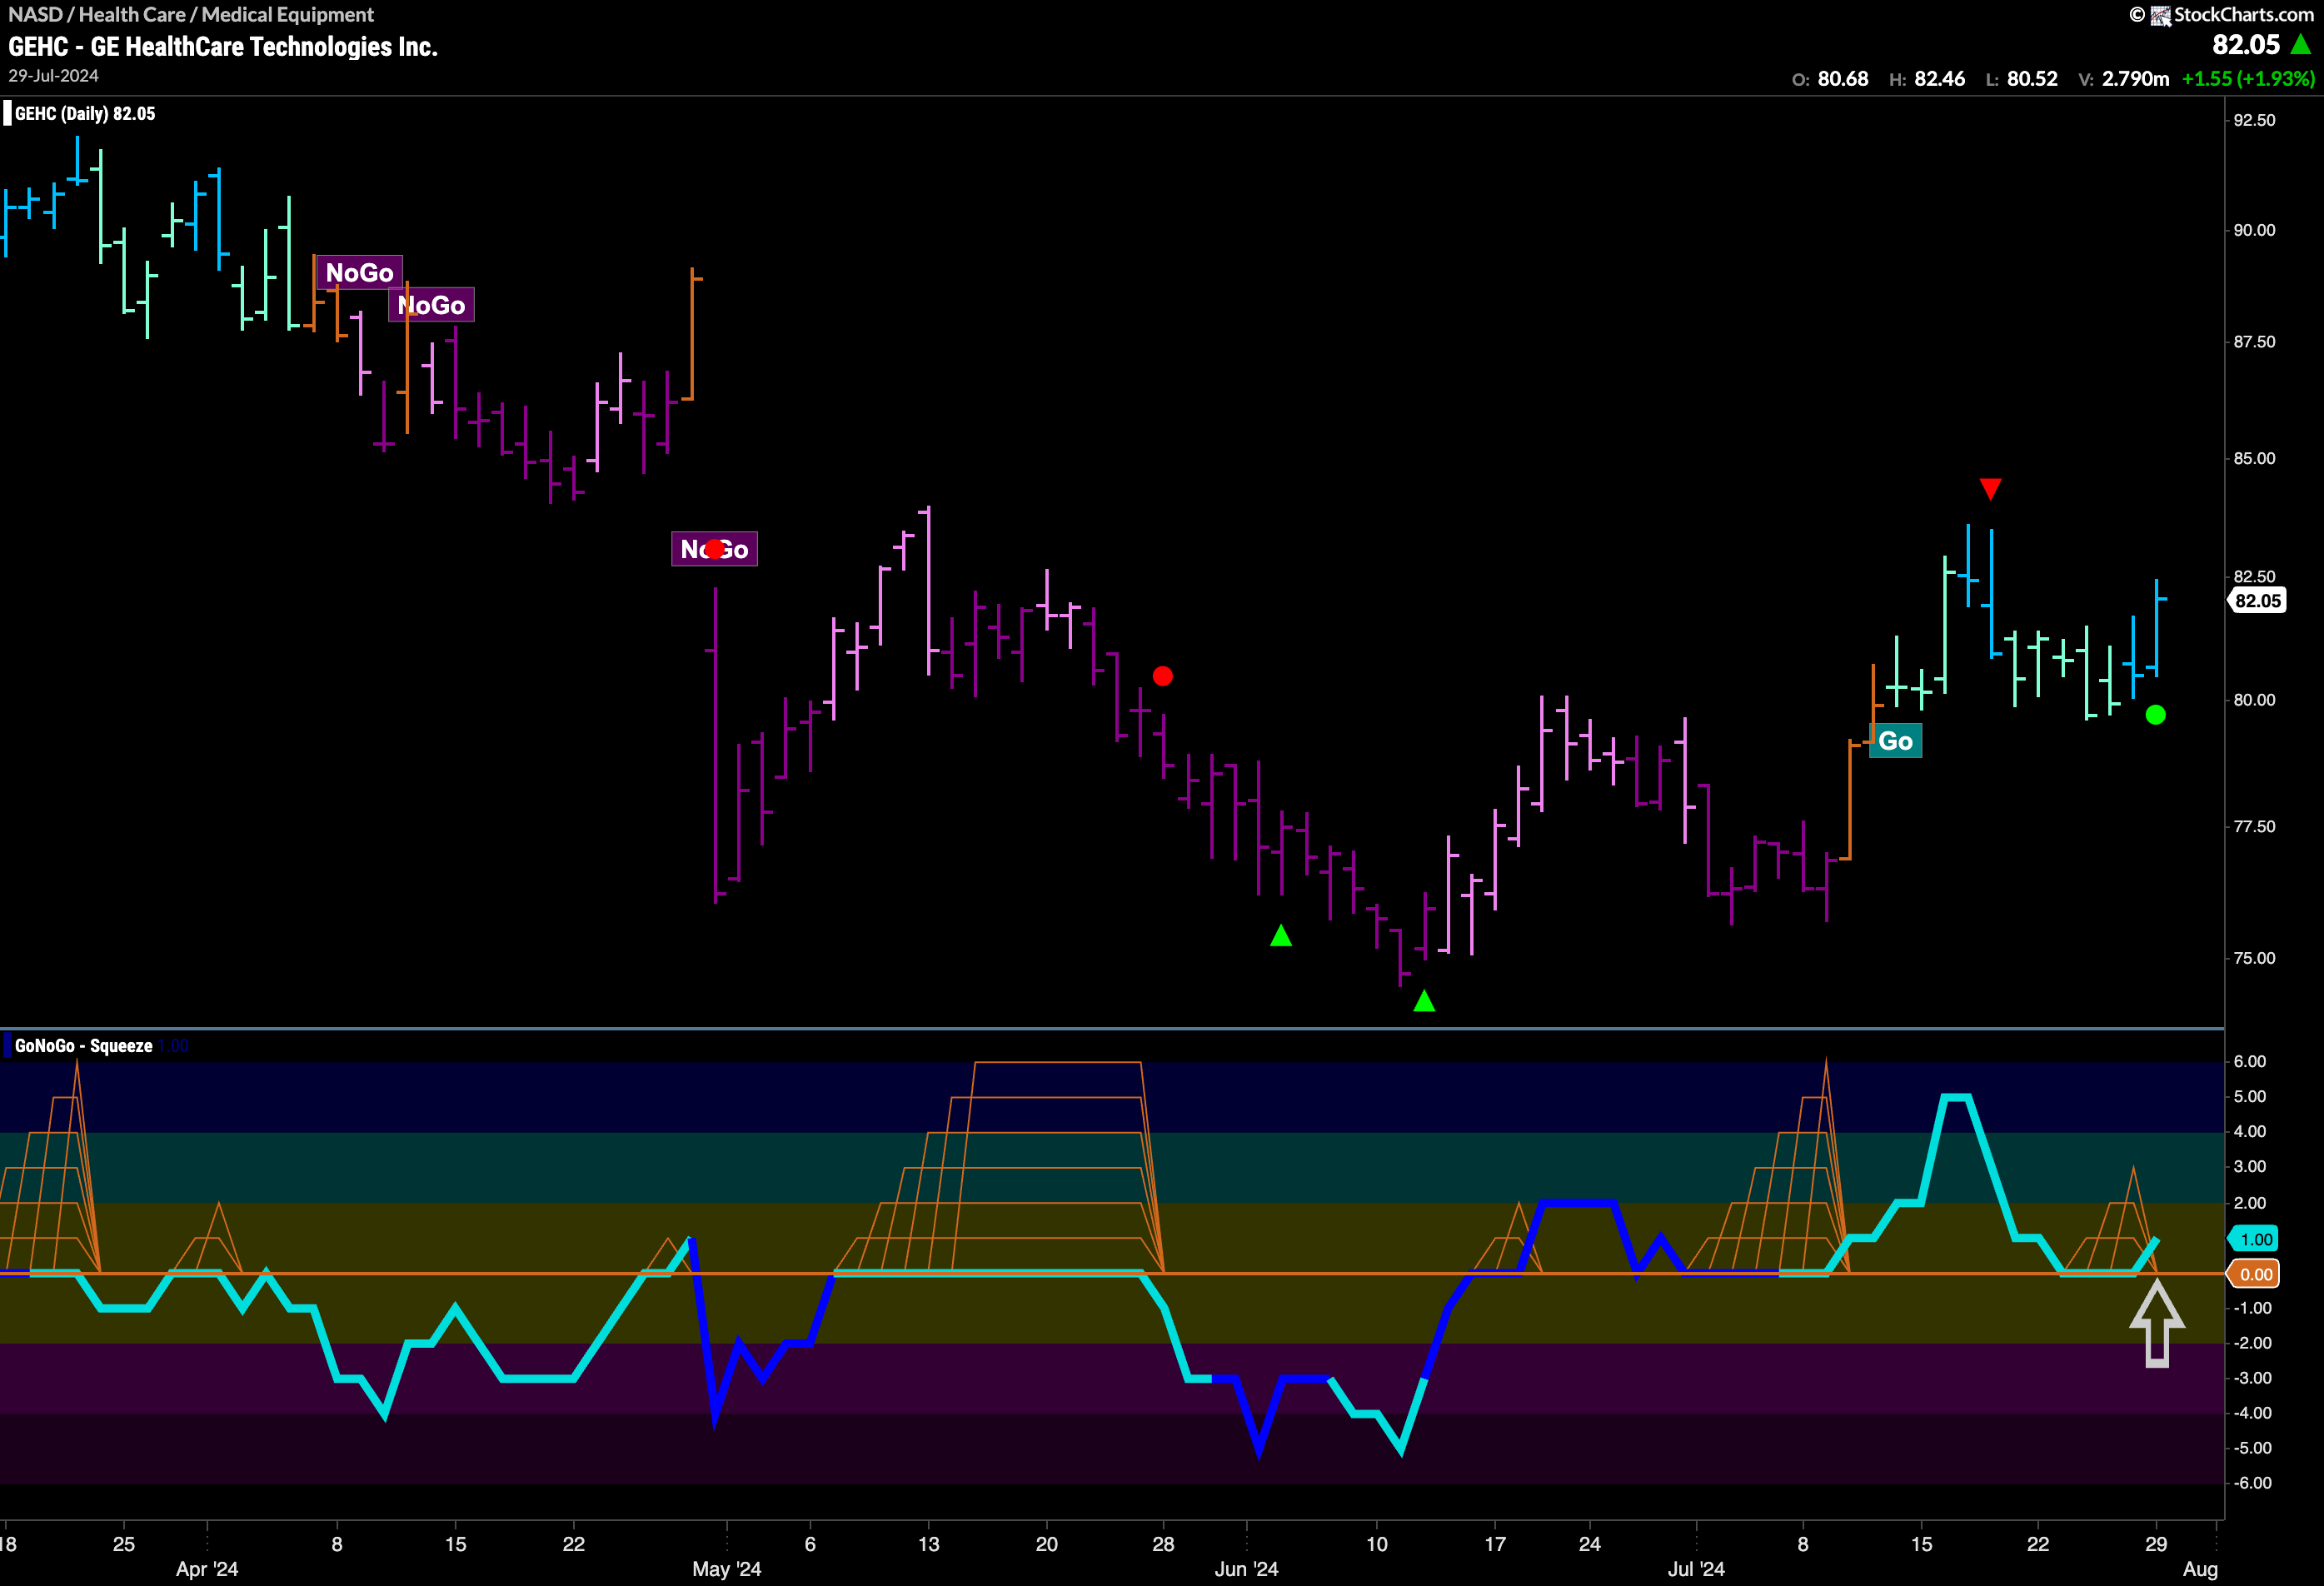Screen dimensions: 2324x1586
Task: Click the 77.50 price axis label
Action: (x=2254, y=826)
